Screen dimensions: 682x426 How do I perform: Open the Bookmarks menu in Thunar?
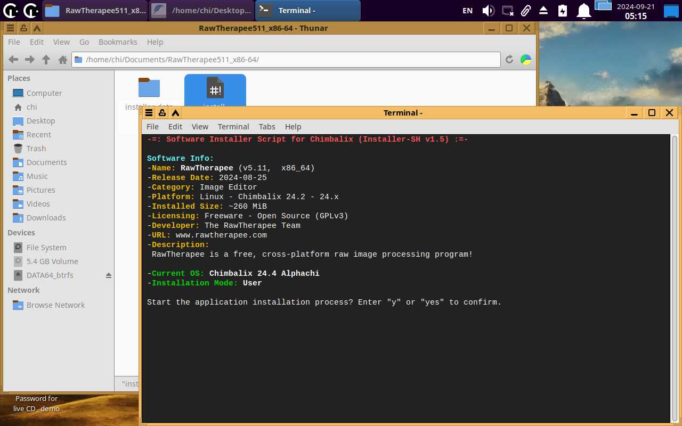pos(118,42)
